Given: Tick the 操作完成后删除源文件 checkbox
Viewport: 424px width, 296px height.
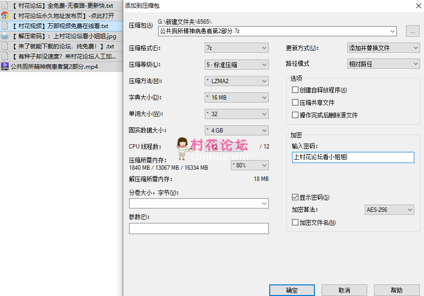Looking at the screenshot, I should coord(295,115).
